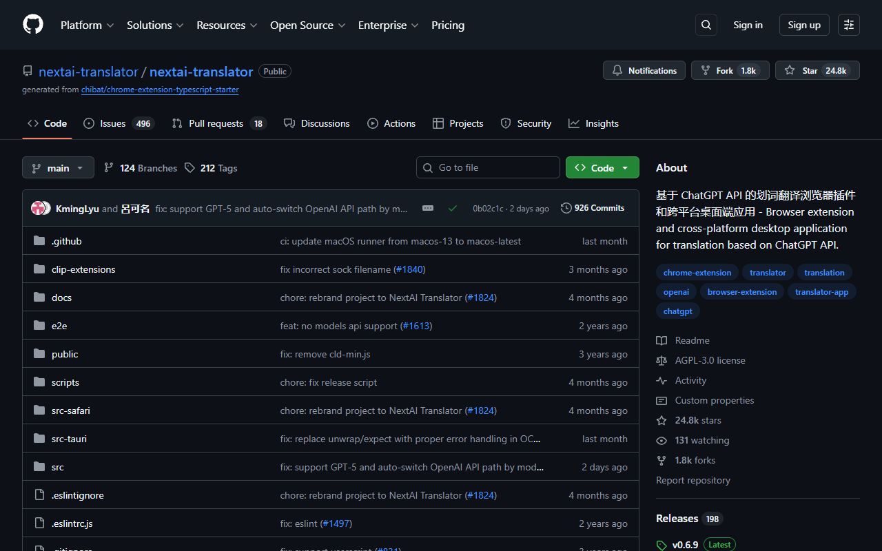
Task: Open pull request #1840
Action: pyautogui.click(x=410, y=269)
